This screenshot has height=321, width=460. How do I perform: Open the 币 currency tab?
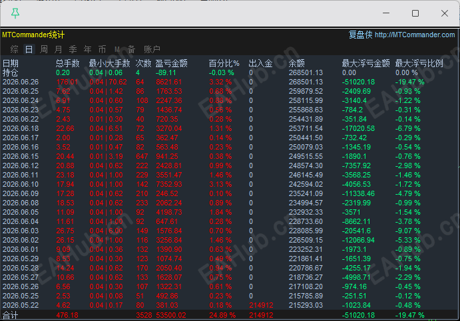(x=102, y=49)
